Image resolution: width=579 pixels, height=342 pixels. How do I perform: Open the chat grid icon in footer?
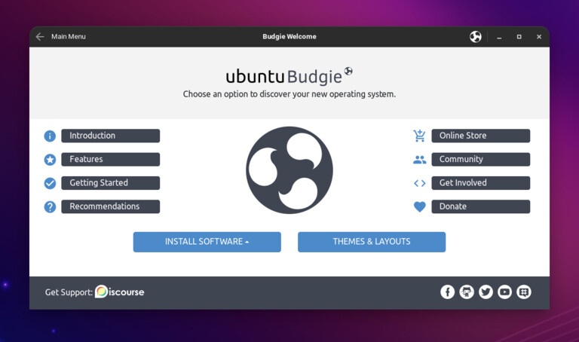[x=524, y=292]
